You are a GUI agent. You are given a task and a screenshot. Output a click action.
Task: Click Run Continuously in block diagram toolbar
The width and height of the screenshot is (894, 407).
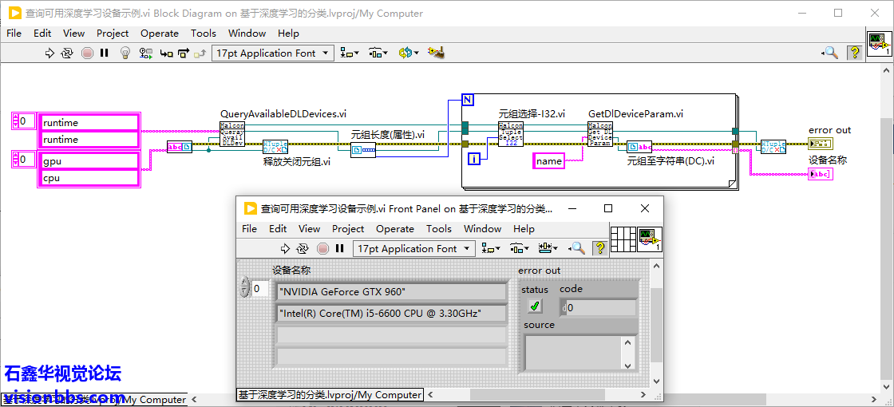coord(67,53)
